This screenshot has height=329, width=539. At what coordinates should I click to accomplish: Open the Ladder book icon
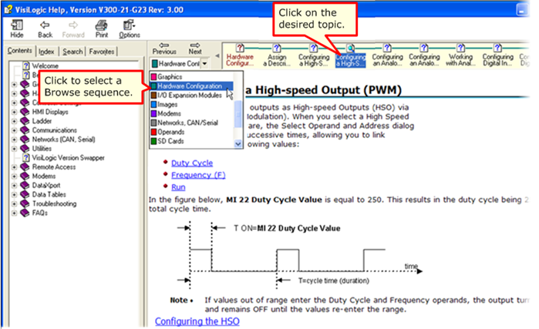click(25, 121)
